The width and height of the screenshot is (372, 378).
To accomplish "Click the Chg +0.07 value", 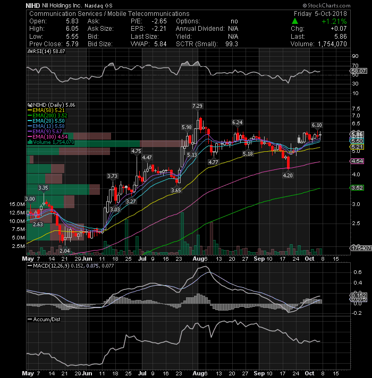I will pyautogui.click(x=339, y=29).
